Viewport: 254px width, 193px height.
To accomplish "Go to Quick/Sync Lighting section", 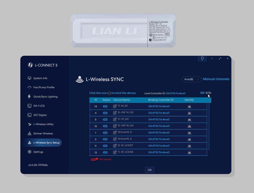I will 45,97.
